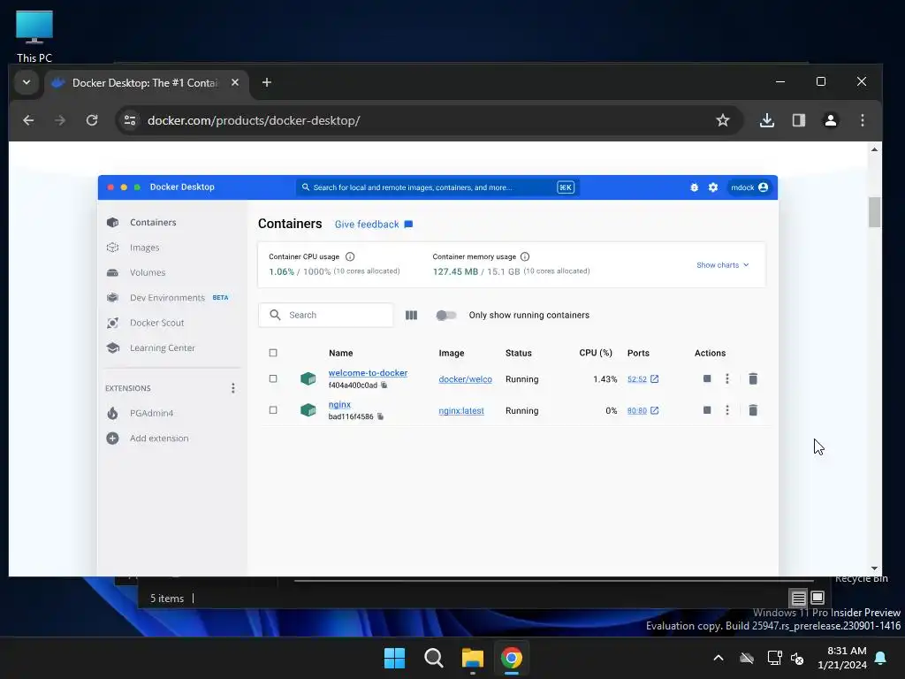This screenshot has height=679, width=905.
Task: Open Extensions three-dot options menu
Action: [232, 388]
